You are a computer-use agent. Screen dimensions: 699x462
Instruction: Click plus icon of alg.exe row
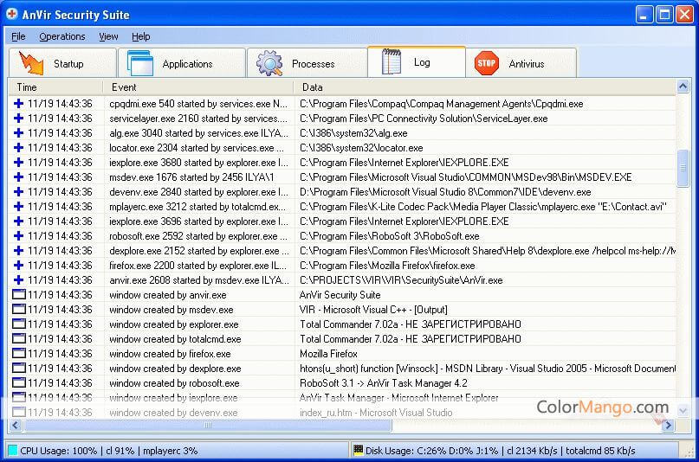[x=18, y=132]
